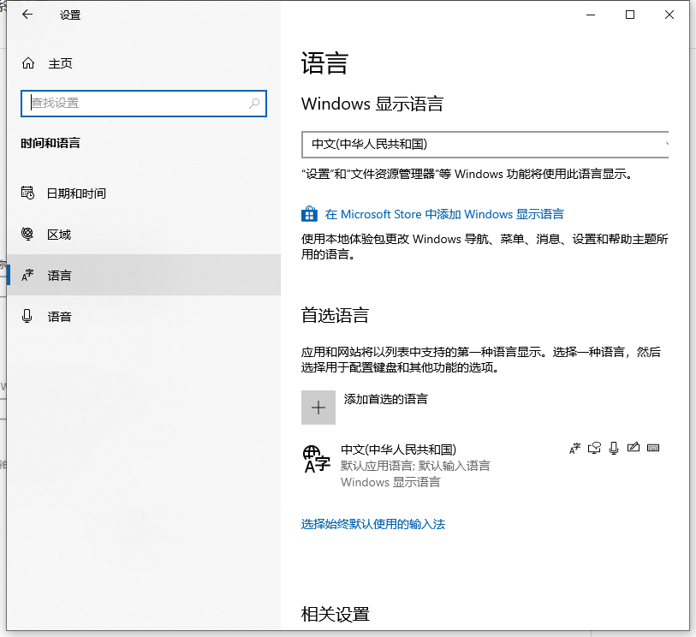
Task: Click the speech recognition microphone feature icon
Action: click(614, 448)
